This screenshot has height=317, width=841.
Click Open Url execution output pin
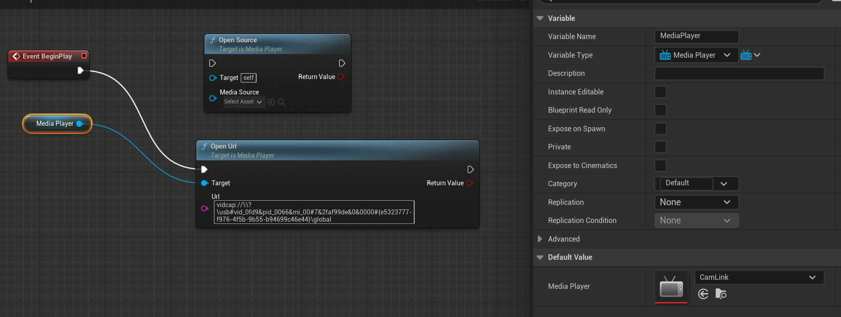coord(470,169)
